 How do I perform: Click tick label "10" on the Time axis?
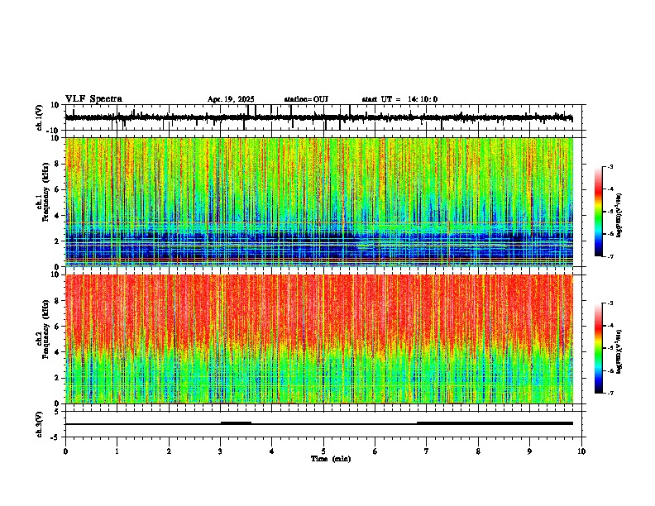(x=581, y=451)
